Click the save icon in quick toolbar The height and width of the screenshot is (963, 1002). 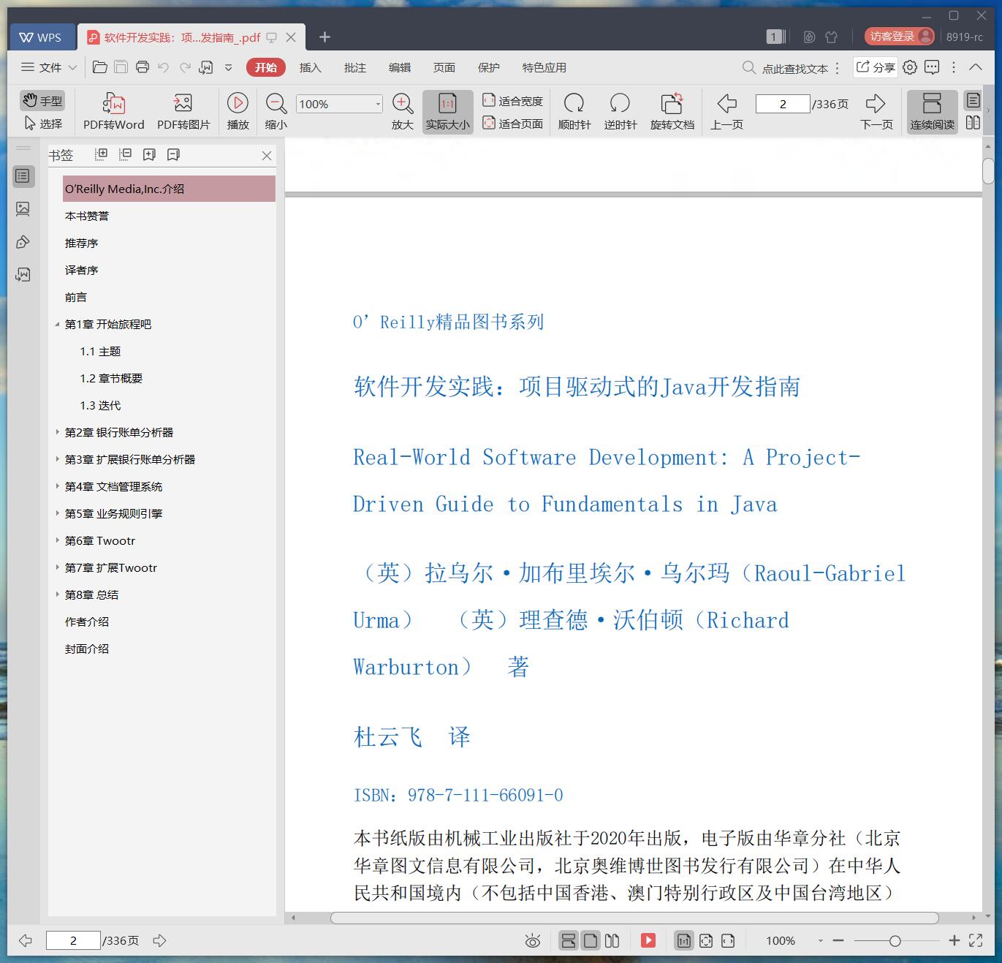[x=121, y=67]
